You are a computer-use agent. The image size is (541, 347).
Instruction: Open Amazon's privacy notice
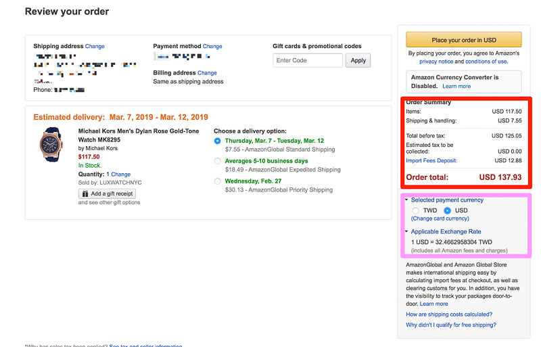(436, 62)
